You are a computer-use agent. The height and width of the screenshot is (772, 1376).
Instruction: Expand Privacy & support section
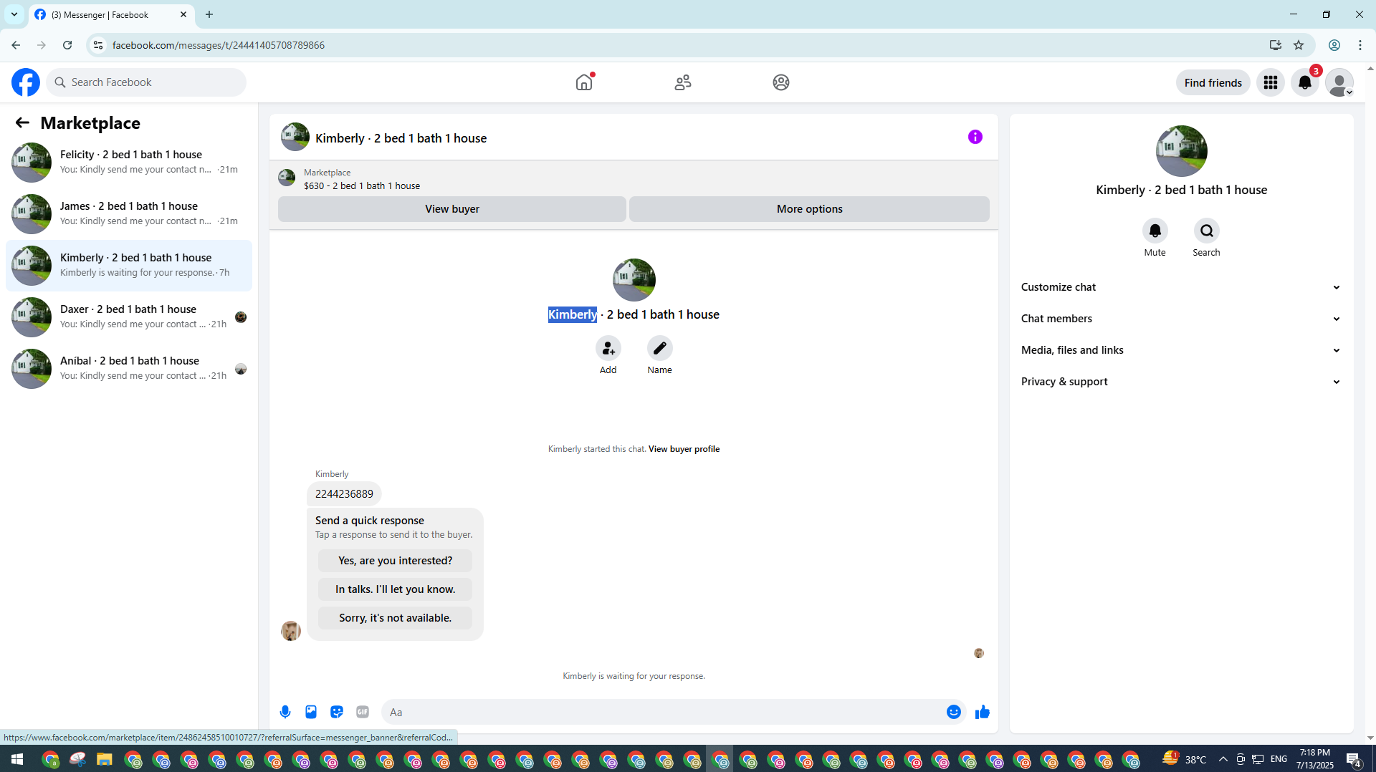1181,382
